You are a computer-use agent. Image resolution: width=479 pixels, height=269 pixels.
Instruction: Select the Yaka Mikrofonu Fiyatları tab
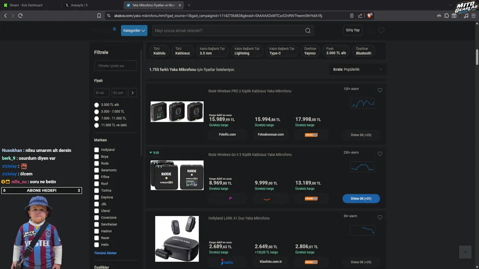(153, 5)
